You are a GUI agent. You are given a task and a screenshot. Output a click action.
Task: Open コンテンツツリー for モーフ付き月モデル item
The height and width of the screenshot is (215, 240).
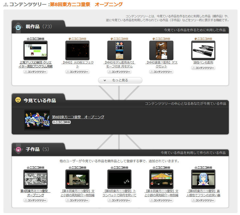point(119,72)
